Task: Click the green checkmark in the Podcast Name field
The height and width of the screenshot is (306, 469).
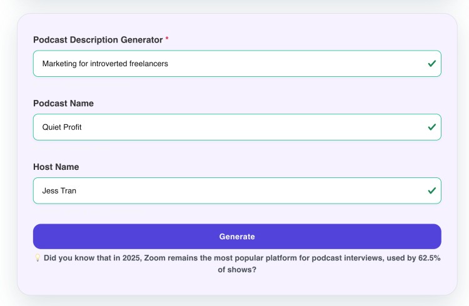Action: tap(431, 127)
